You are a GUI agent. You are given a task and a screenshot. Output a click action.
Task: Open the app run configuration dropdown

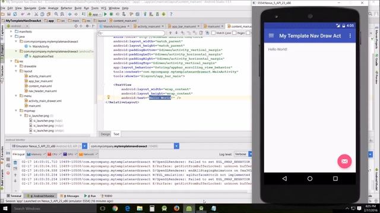coord(95,14)
